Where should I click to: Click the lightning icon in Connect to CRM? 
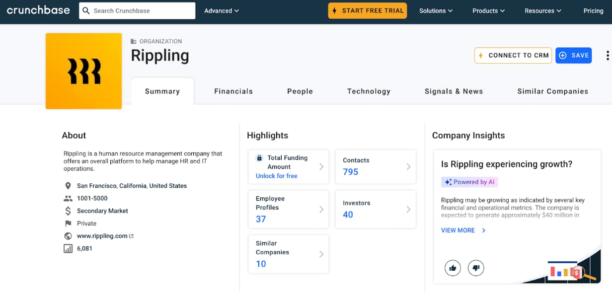(481, 55)
